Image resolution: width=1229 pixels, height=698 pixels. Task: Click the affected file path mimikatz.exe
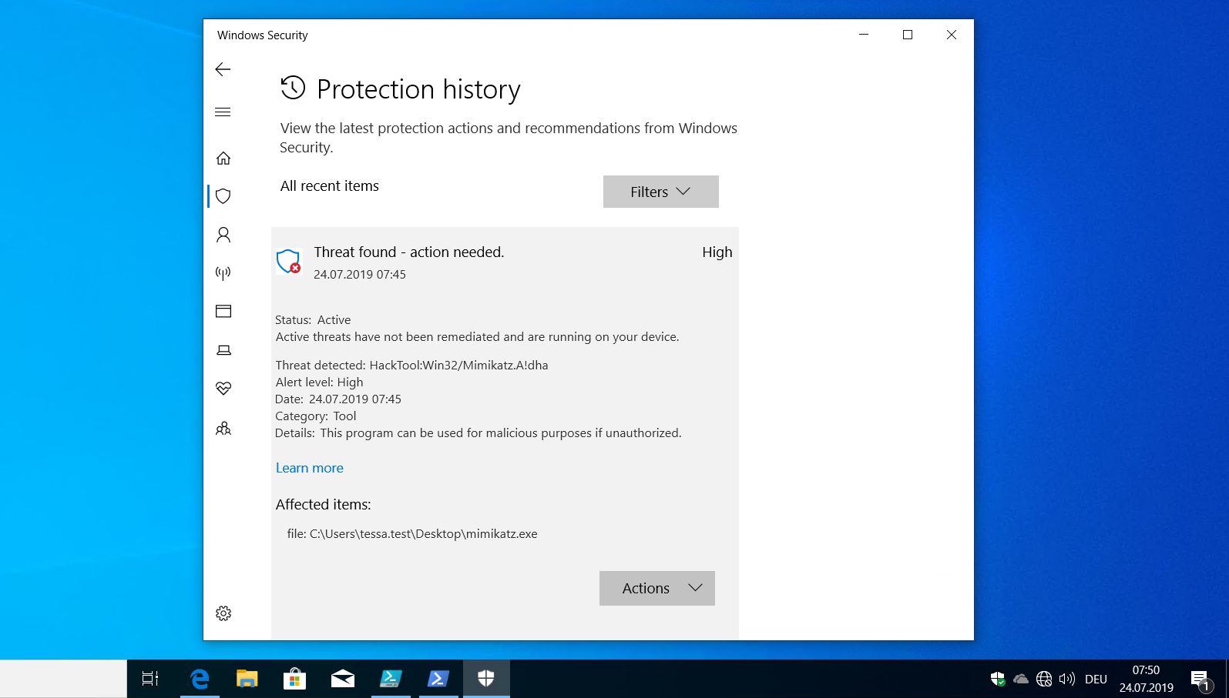coord(412,534)
